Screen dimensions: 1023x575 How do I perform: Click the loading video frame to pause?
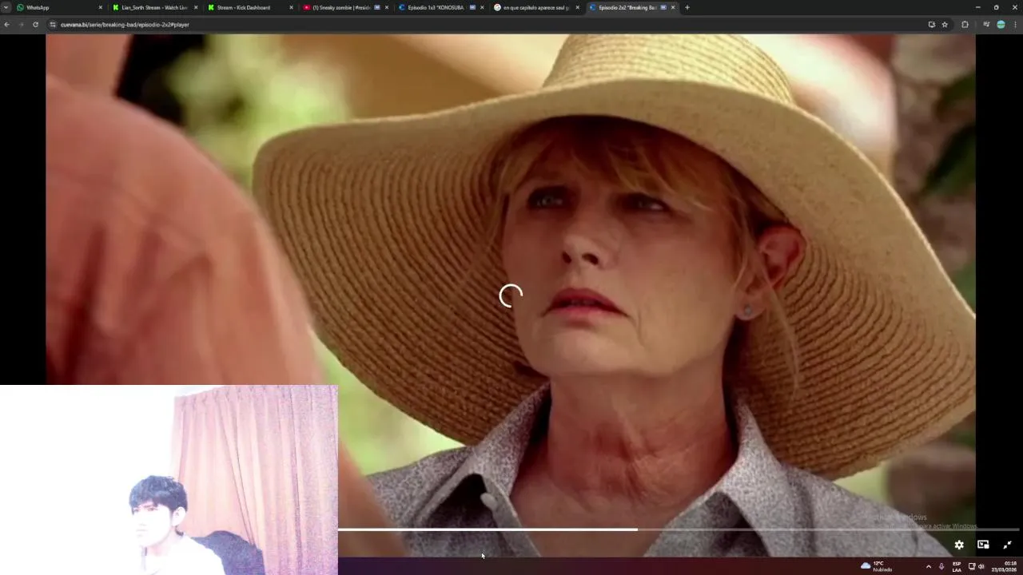[x=511, y=295]
